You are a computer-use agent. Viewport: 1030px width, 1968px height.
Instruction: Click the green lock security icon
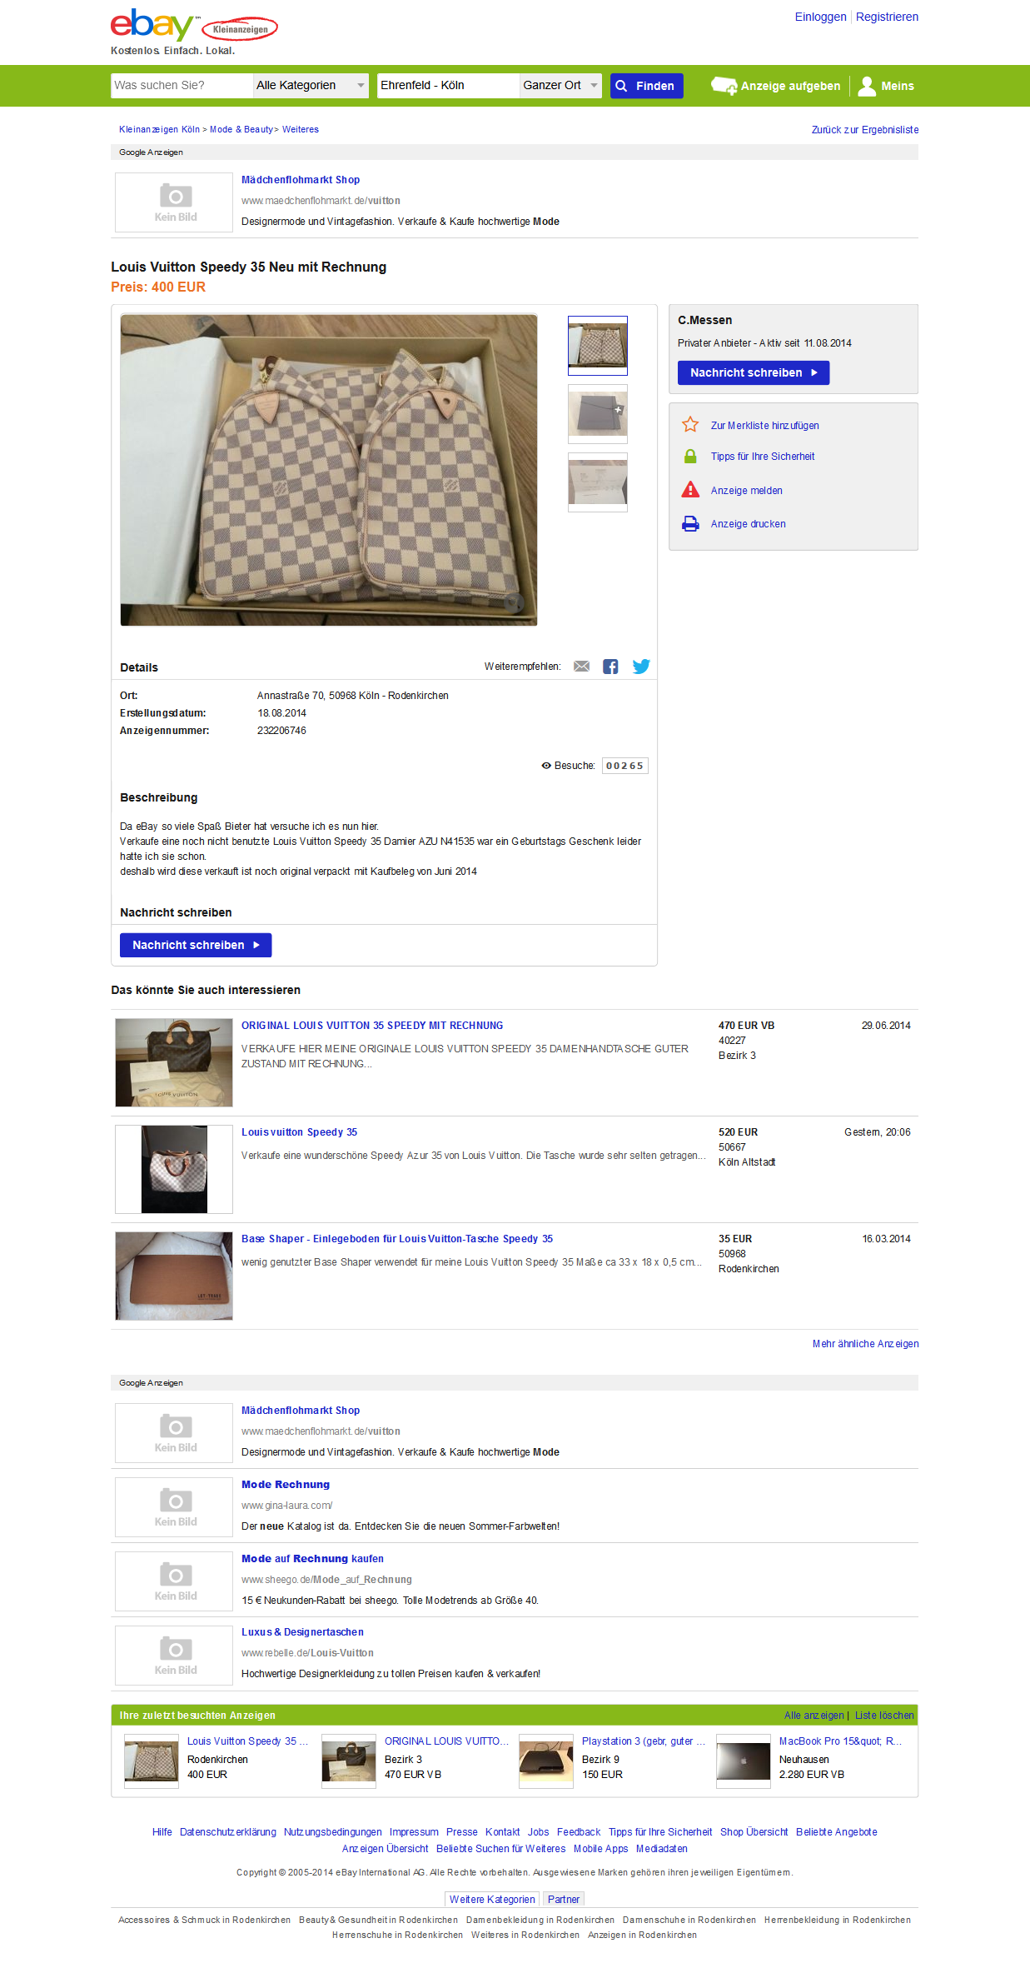pyautogui.click(x=690, y=457)
